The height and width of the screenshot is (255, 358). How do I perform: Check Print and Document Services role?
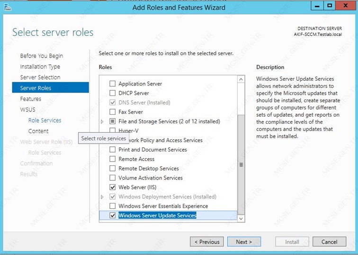[x=112, y=149]
